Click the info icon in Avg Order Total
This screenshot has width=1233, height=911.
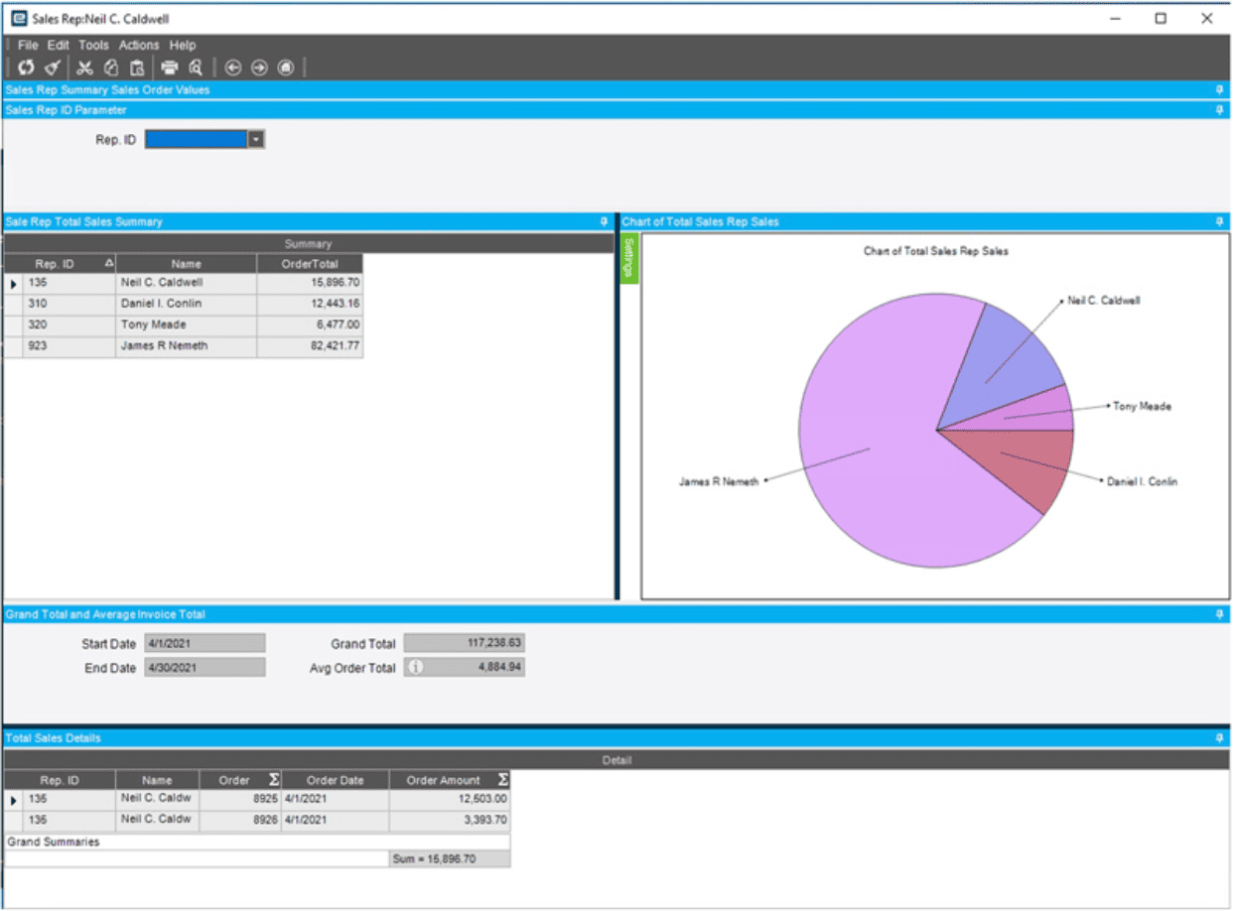416,668
